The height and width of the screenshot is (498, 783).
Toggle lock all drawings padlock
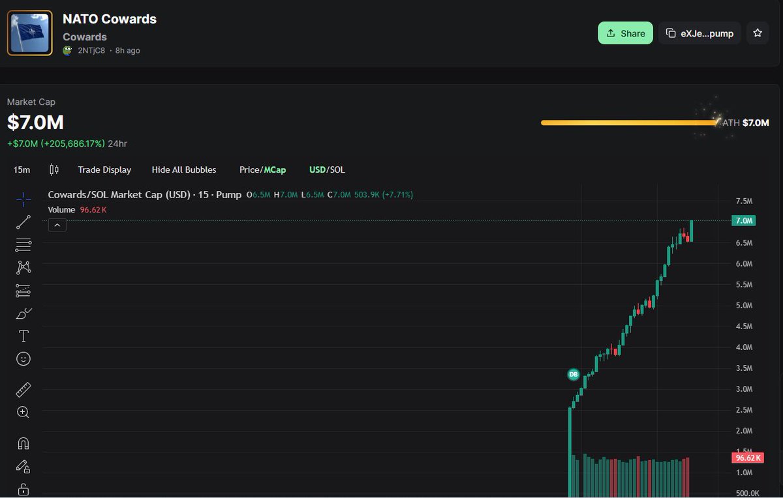pos(23,489)
